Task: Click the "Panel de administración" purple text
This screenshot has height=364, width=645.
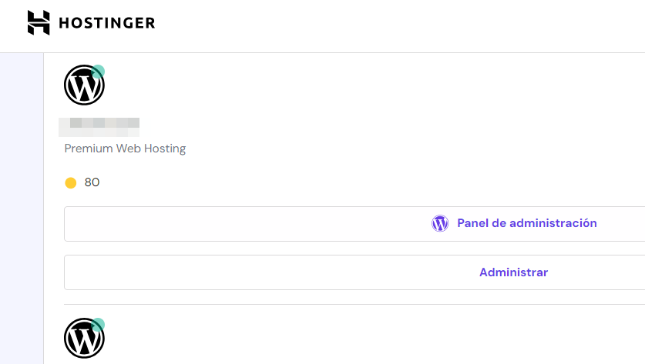Action: (527, 223)
